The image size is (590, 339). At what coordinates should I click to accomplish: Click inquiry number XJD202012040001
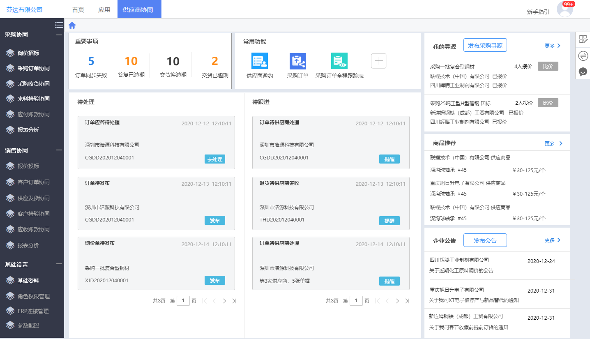[107, 280]
